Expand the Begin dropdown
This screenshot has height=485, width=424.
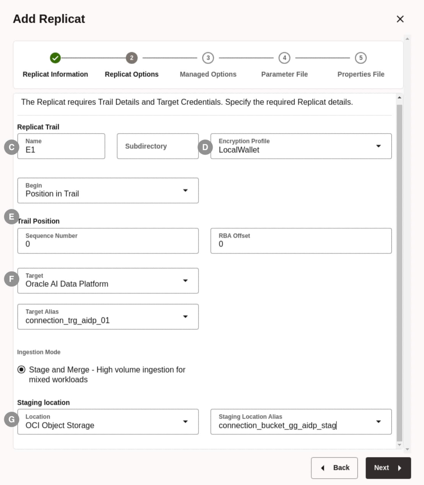[185, 190]
